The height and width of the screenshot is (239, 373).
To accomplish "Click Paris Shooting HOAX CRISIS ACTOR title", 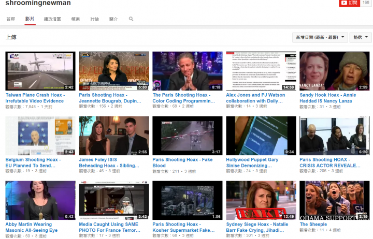I will click(330, 162).
